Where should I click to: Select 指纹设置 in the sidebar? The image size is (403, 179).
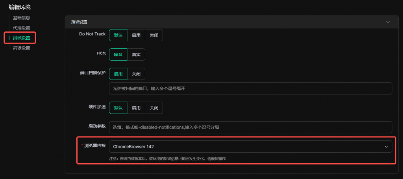(22, 38)
